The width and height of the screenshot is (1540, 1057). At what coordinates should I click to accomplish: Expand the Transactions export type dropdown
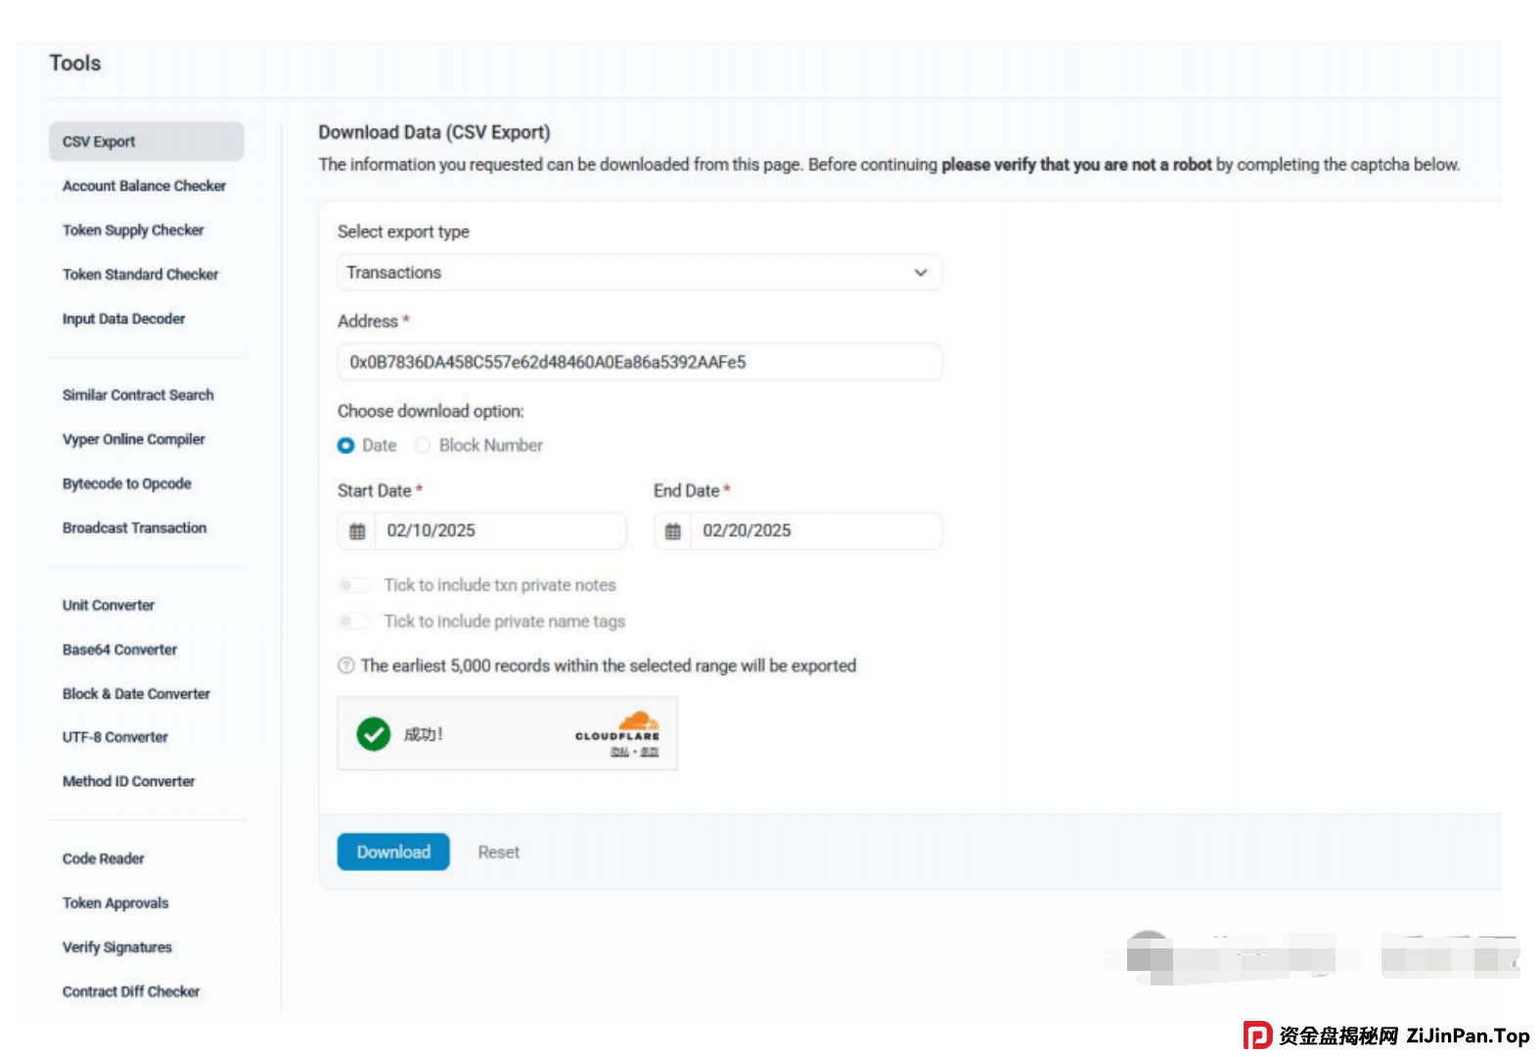point(639,273)
